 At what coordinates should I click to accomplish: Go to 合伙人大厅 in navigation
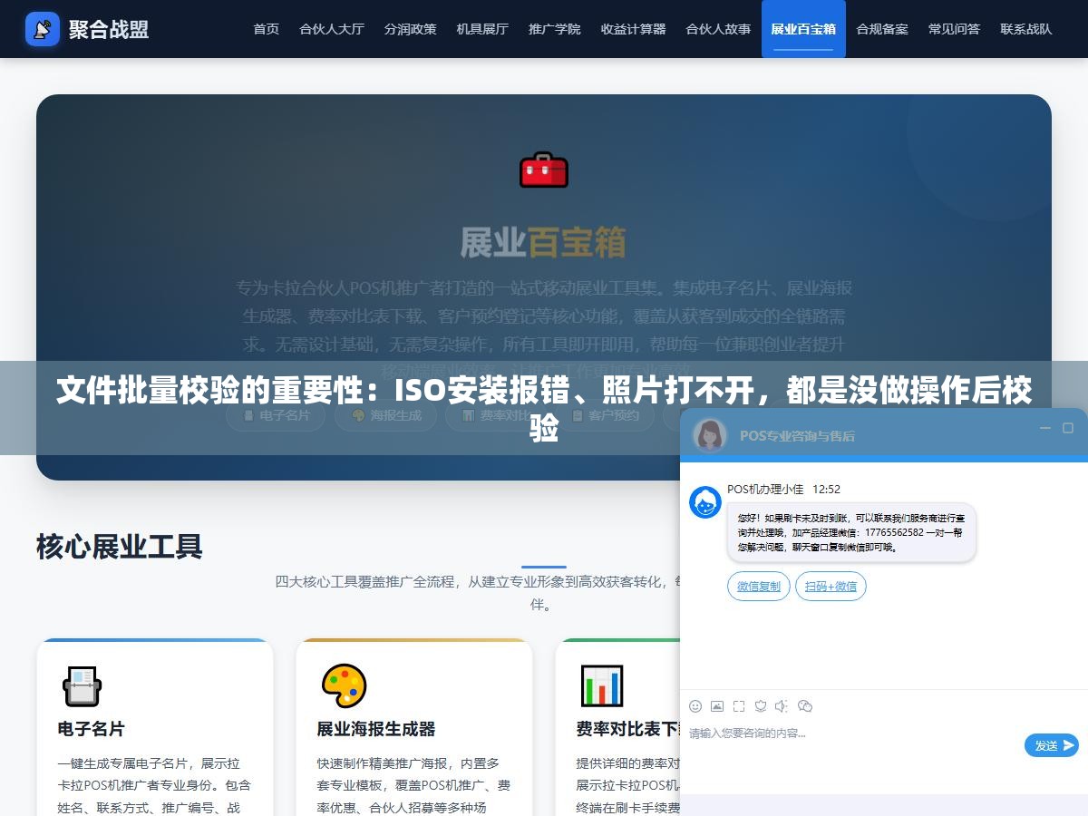point(332,29)
